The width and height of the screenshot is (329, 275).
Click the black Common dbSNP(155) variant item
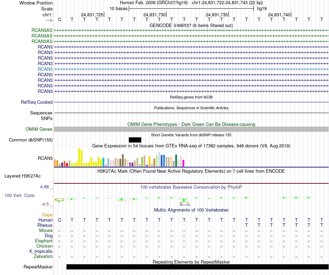[x=135, y=140]
